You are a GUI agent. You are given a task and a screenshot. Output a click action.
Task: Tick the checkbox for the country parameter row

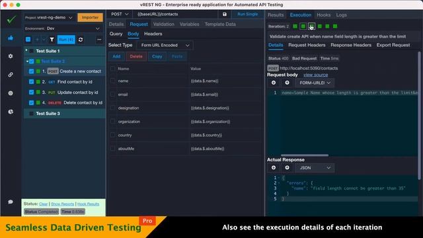[113, 135]
